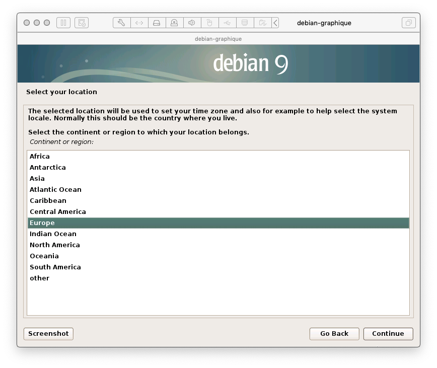
Task: Select Central America region
Action: click(x=218, y=212)
